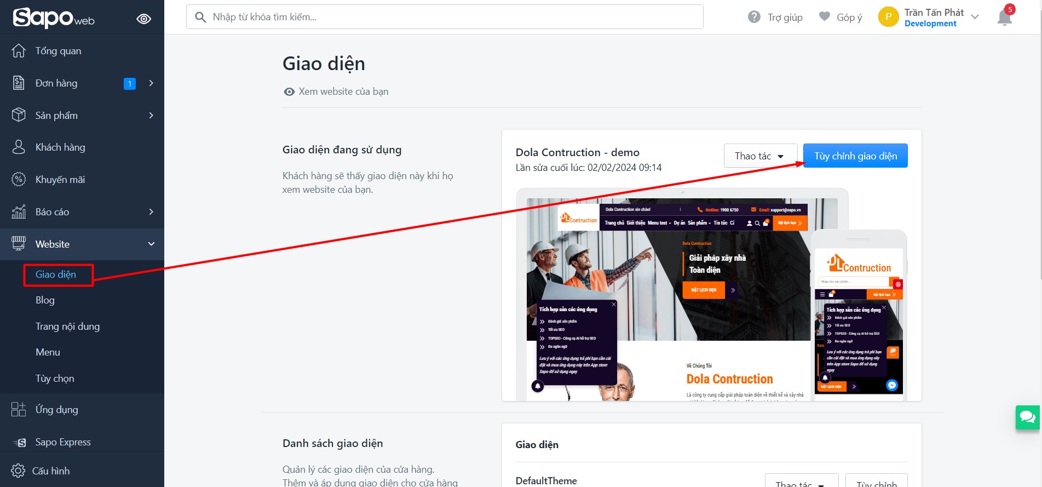Select Trang nội dung under Website

pyautogui.click(x=68, y=326)
